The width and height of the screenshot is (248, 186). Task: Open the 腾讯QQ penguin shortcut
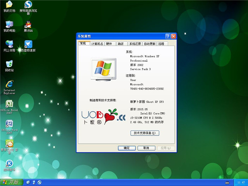pyautogui.click(x=28, y=26)
